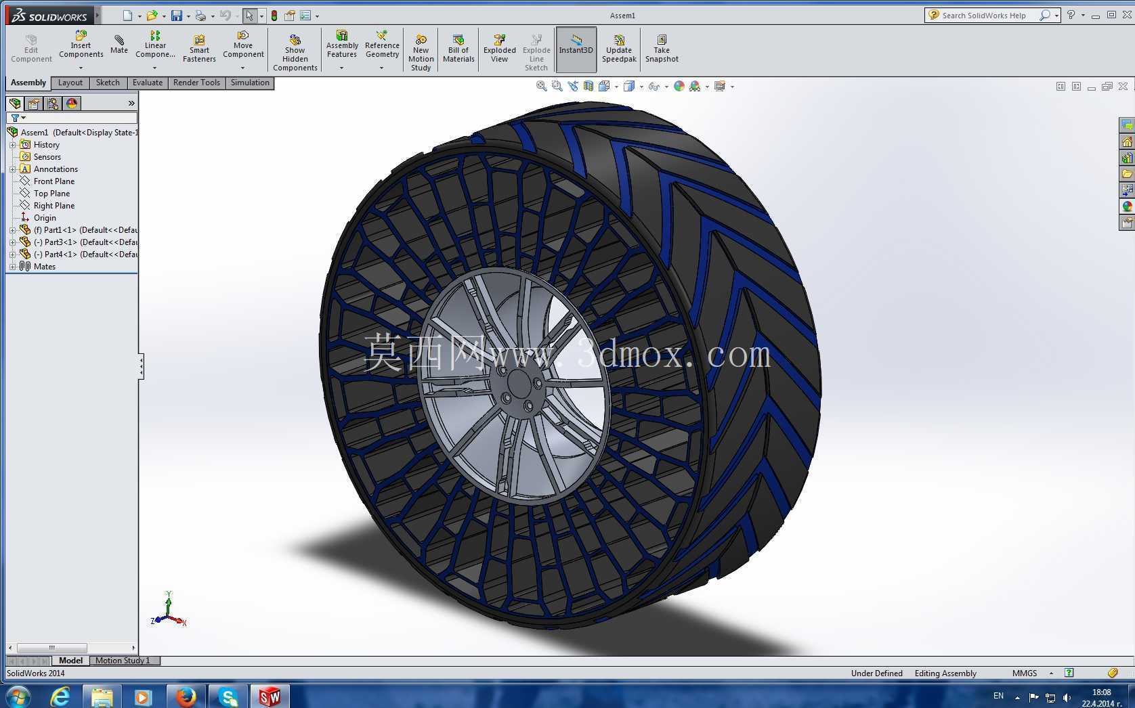Click Show Hidden Components

(295, 53)
